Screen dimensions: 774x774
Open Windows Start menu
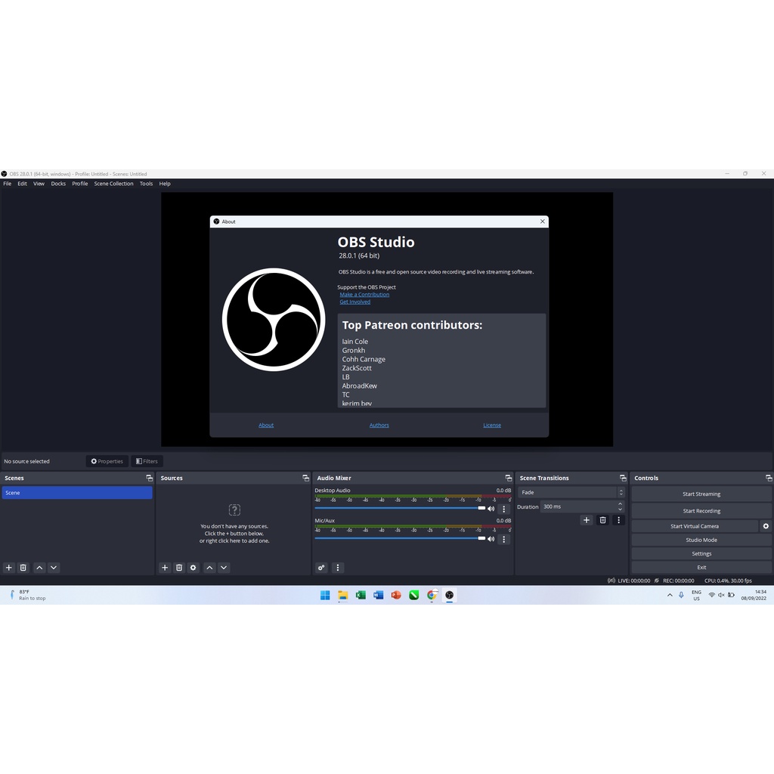point(325,596)
